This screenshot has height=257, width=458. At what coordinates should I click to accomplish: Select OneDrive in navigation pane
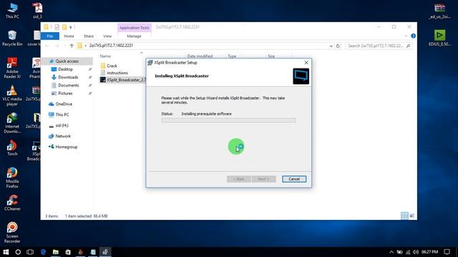(x=64, y=104)
